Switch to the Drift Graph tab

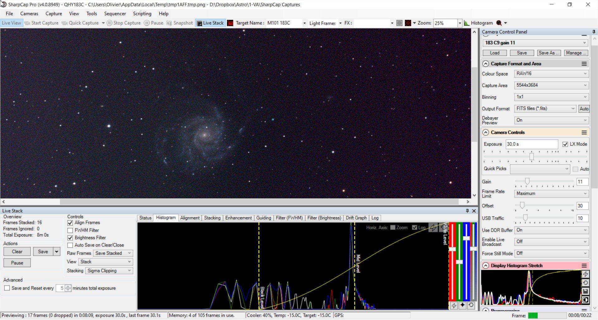[356, 218]
